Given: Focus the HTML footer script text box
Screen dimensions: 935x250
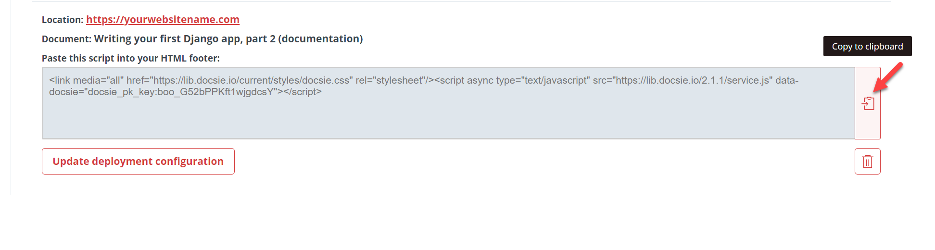Looking at the screenshot, I should click(x=448, y=103).
